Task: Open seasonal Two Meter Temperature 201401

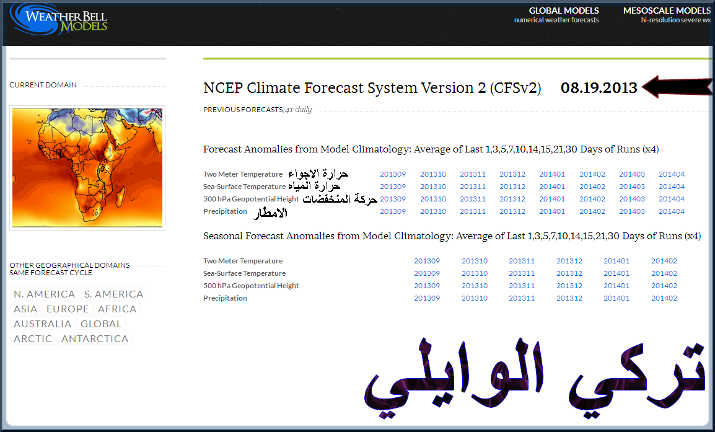Action: tap(616, 261)
